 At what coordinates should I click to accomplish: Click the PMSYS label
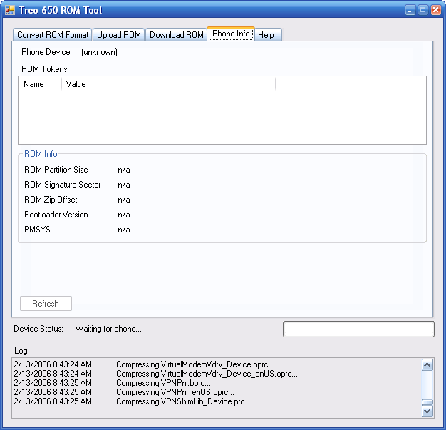(37, 230)
